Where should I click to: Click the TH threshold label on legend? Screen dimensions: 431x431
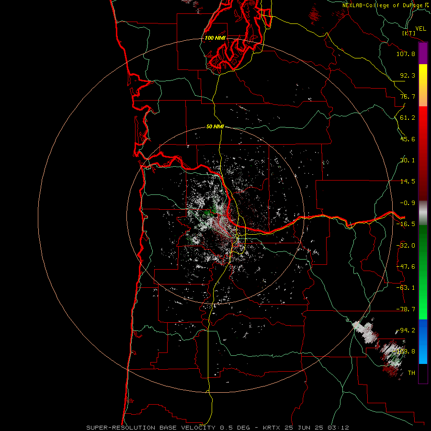(411, 373)
